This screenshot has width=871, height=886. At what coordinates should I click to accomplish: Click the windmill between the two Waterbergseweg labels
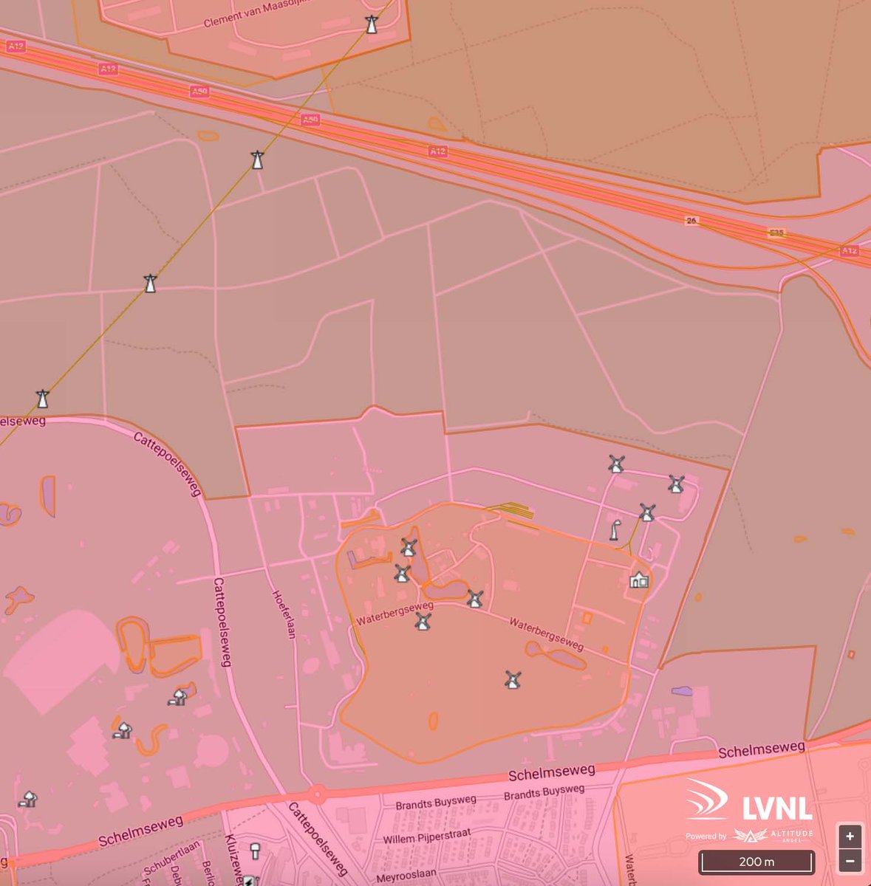tap(475, 599)
